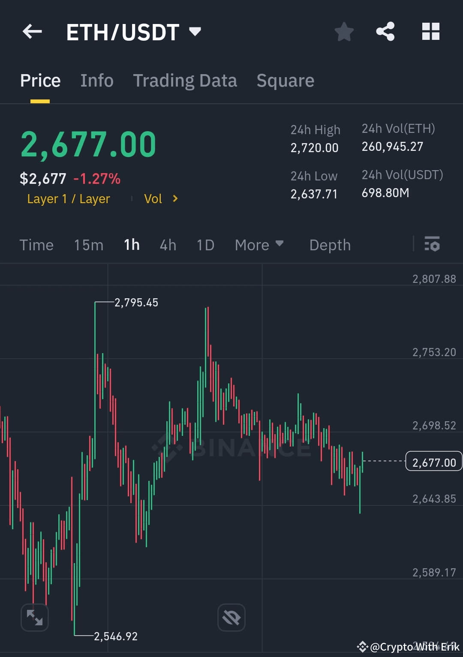Share this chart via the share icon
The image size is (463, 657).
[x=385, y=31]
